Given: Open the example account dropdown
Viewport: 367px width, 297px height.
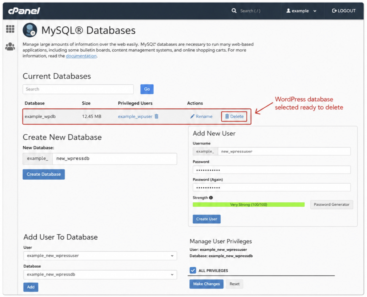Looking at the screenshot, I should [x=301, y=11].
